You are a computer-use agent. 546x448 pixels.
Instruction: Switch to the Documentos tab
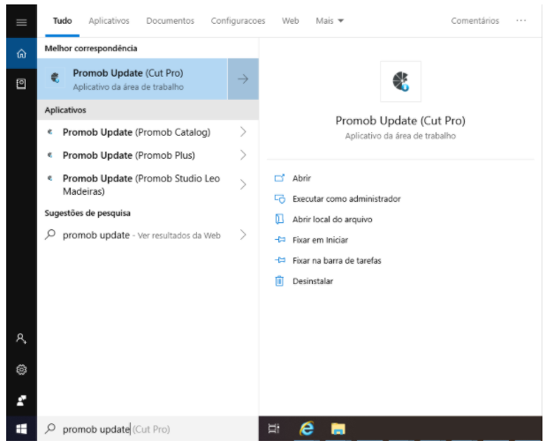(170, 21)
